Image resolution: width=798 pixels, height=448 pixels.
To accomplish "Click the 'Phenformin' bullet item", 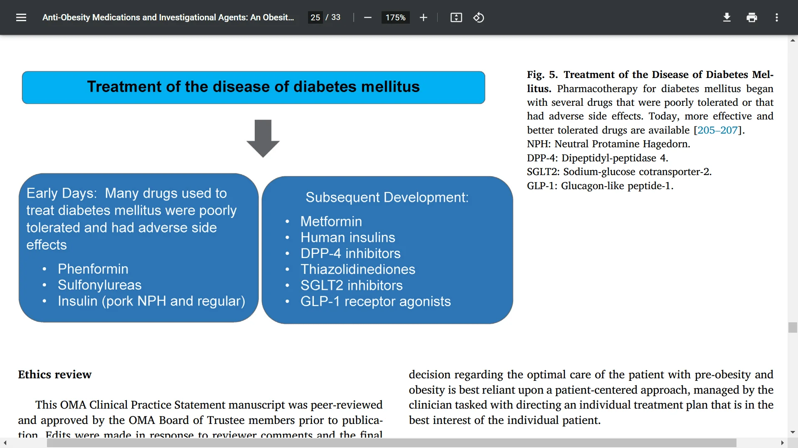I will [x=93, y=269].
